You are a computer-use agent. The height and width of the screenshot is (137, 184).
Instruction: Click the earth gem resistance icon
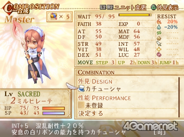click(x=159, y=38)
